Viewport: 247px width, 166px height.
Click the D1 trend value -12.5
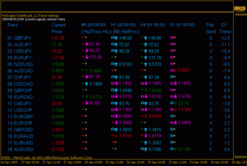pyautogui.click(x=225, y=38)
